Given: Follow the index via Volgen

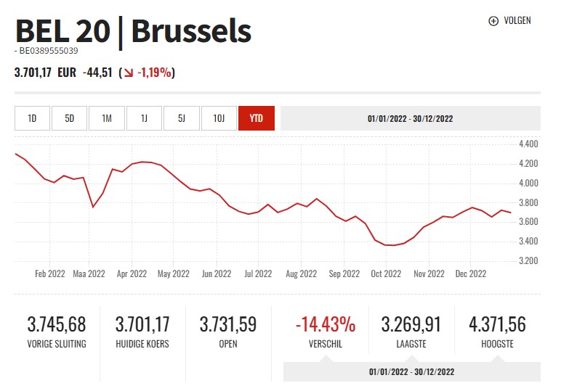Looking at the screenshot, I should tap(517, 21).
